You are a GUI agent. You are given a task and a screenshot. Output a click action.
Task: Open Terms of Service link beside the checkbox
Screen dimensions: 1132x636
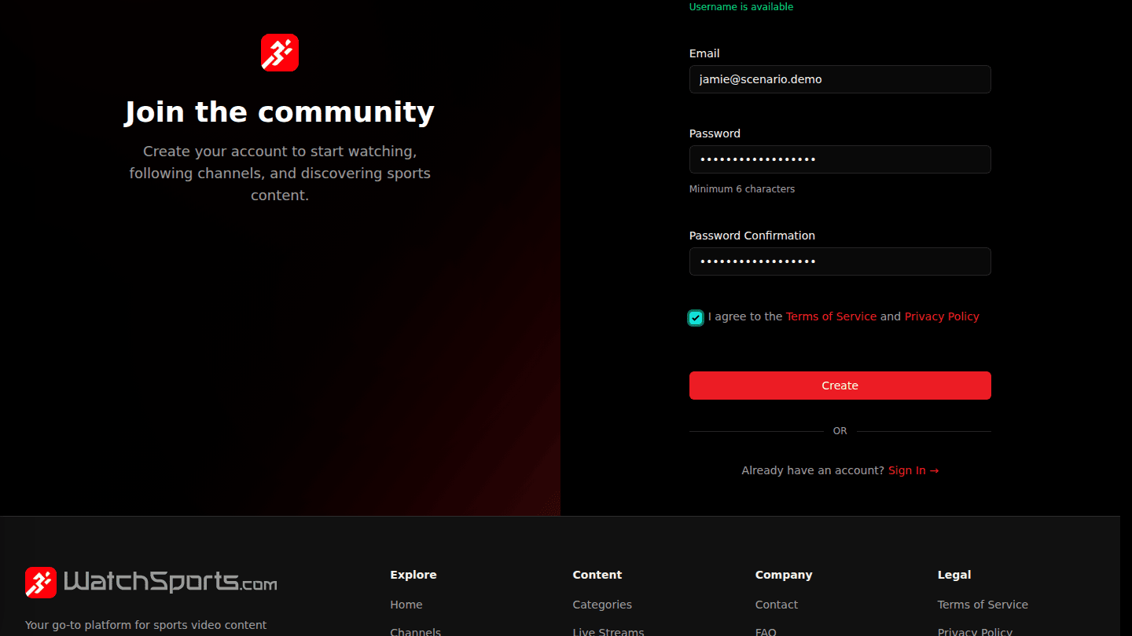tap(831, 316)
